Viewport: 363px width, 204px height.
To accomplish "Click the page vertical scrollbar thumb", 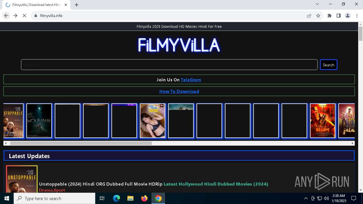I will tap(360, 34).
